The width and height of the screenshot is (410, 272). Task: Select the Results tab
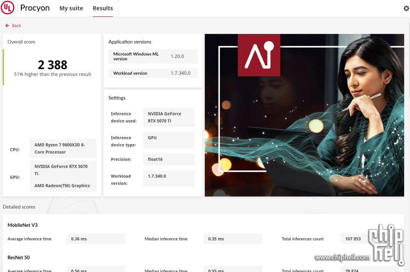(x=103, y=8)
